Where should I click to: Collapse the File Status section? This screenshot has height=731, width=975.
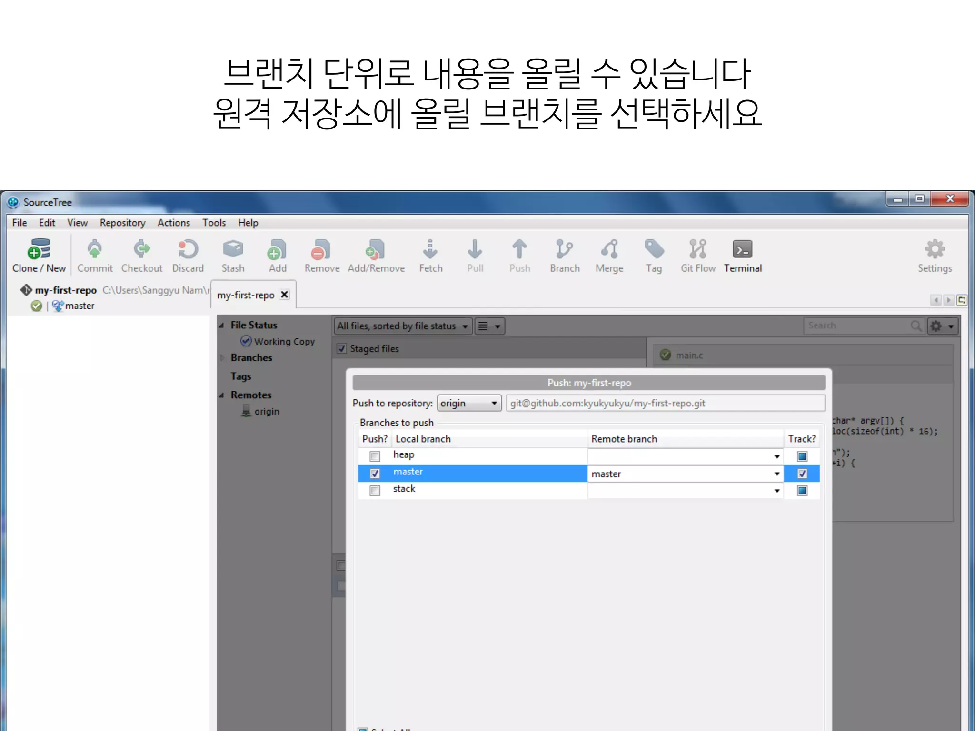point(221,325)
